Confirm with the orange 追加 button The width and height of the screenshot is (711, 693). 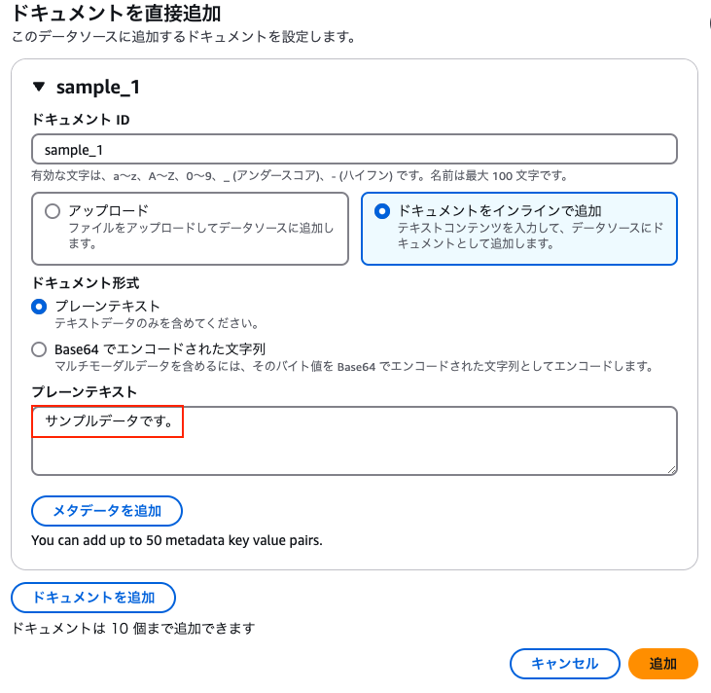click(663, 663)
